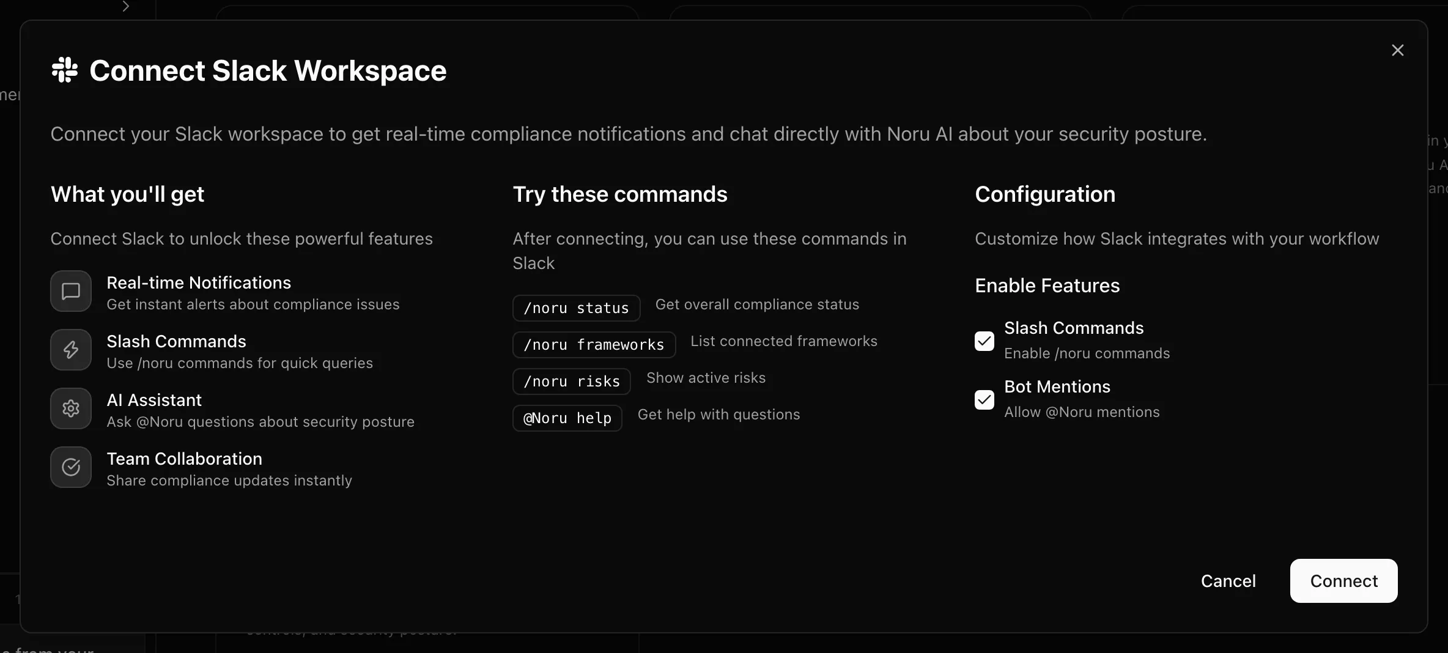The width and height of the screenshot is (1448, 653).
Task: Click the 'What you'll get' heading
Action: pos(127,194)
